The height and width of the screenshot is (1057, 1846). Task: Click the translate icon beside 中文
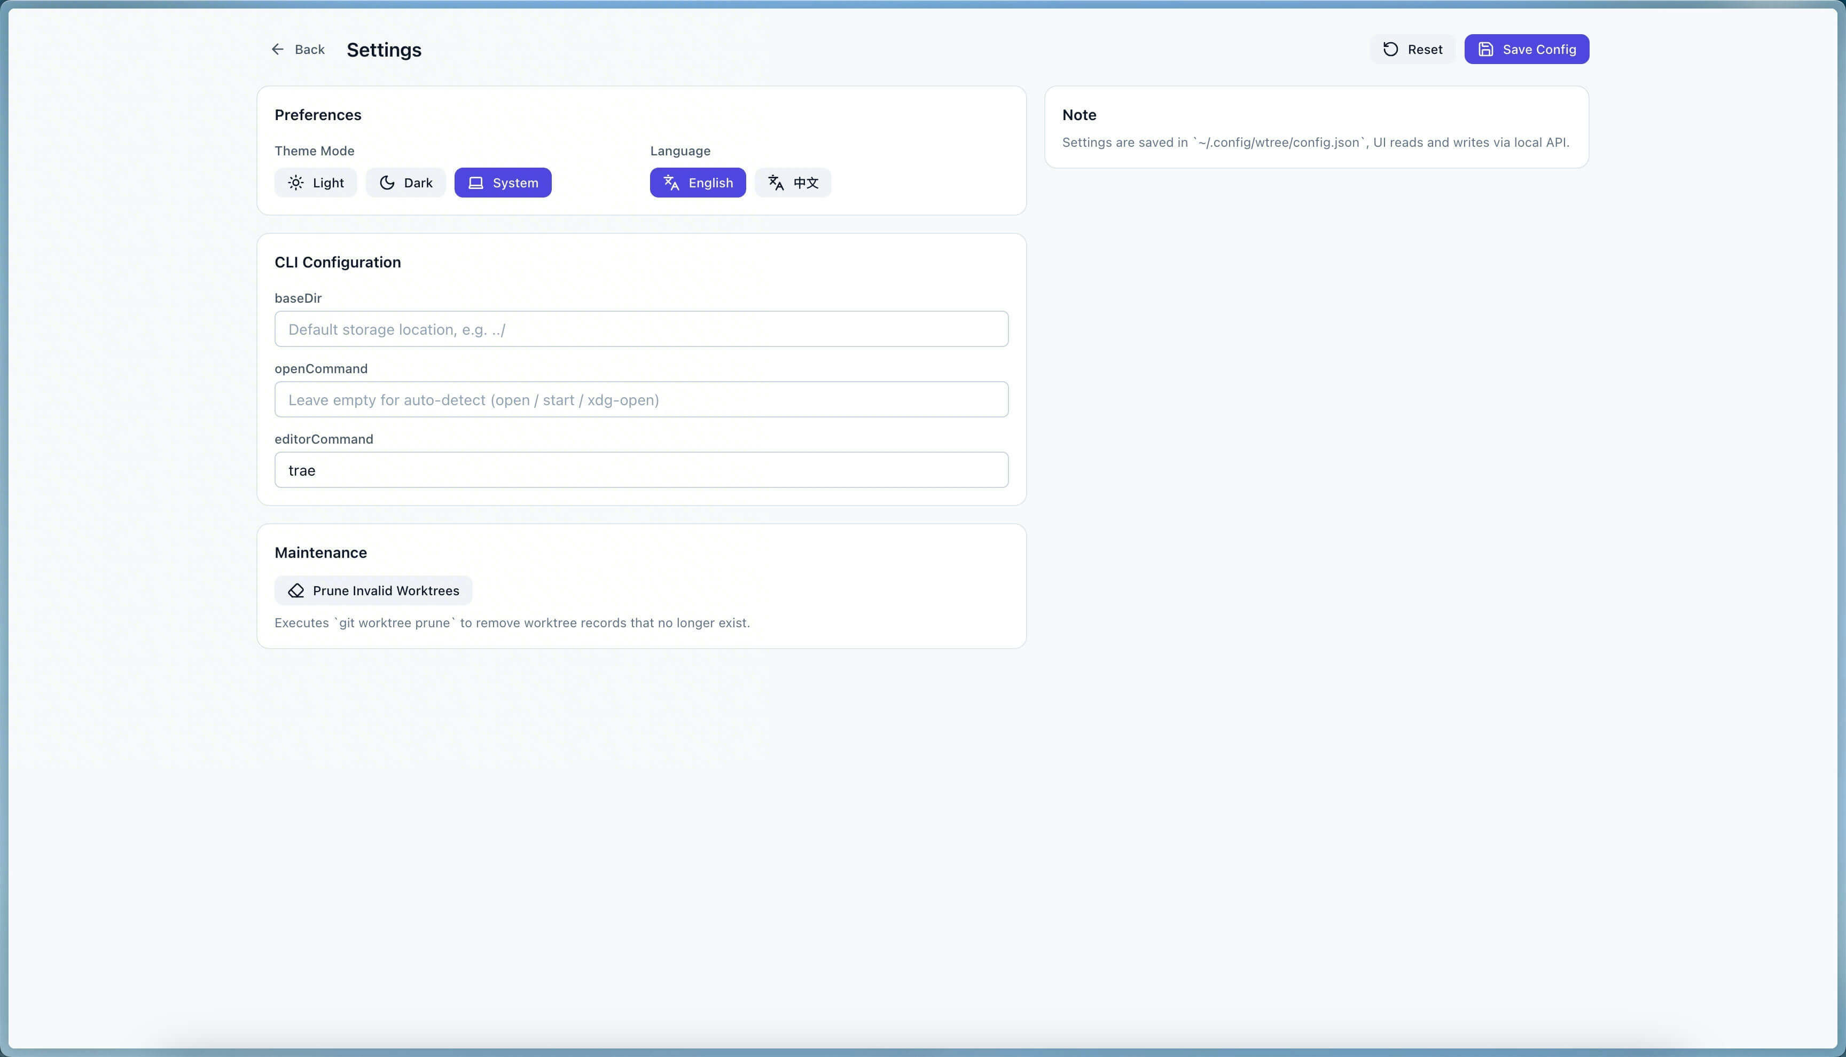pos(776,183)
